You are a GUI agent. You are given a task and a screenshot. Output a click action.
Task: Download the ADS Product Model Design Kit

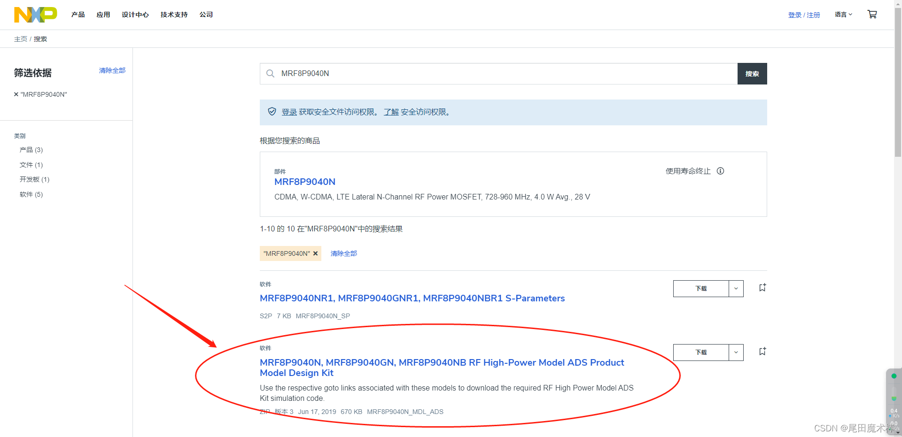(x=700, y=352)
